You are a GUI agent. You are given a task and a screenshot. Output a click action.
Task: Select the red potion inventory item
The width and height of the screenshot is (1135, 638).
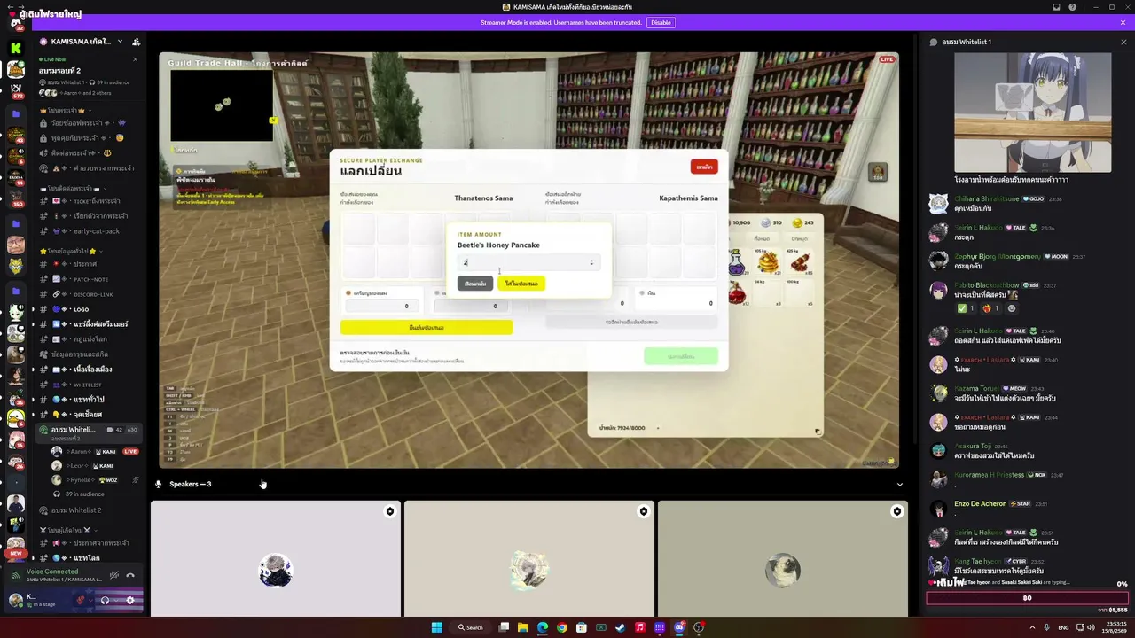tap(736, 293)
